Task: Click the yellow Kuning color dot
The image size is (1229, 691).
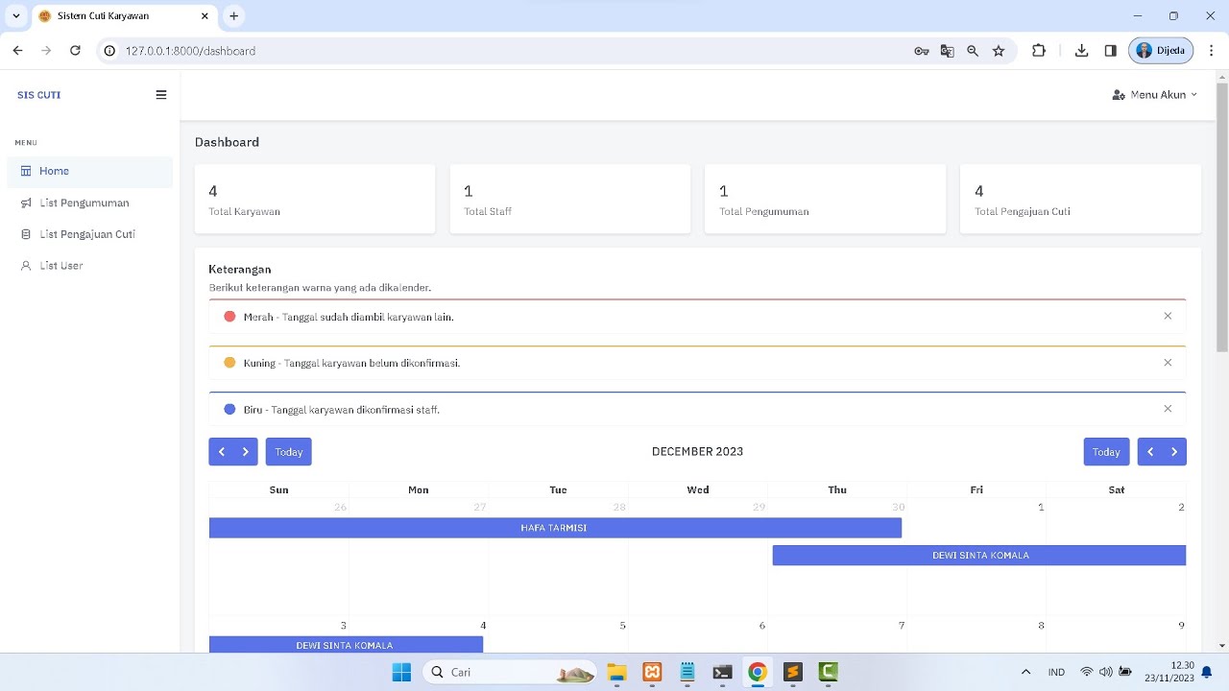Action: point(229,362)
